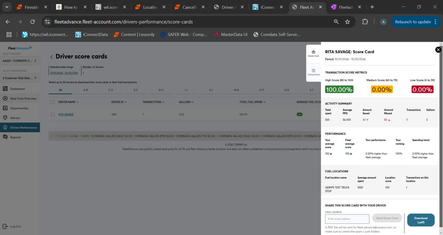Select the A-B alphabet tab
The image size is (443, 235).
tap(86, 90)
